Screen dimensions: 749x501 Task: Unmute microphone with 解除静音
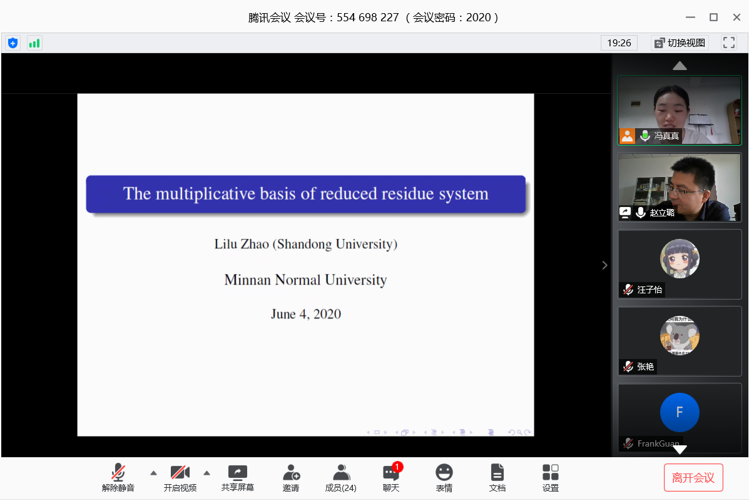tap(118, 478)
